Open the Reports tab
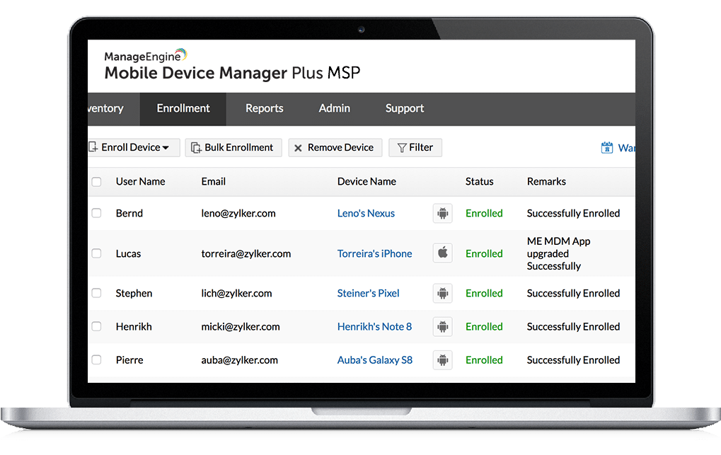 pos(265,108)
